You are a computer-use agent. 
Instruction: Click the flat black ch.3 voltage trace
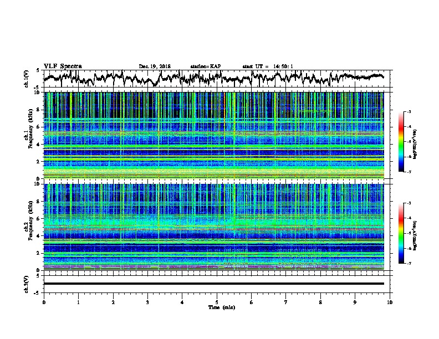pyautogui.click(x=214, y=284)
